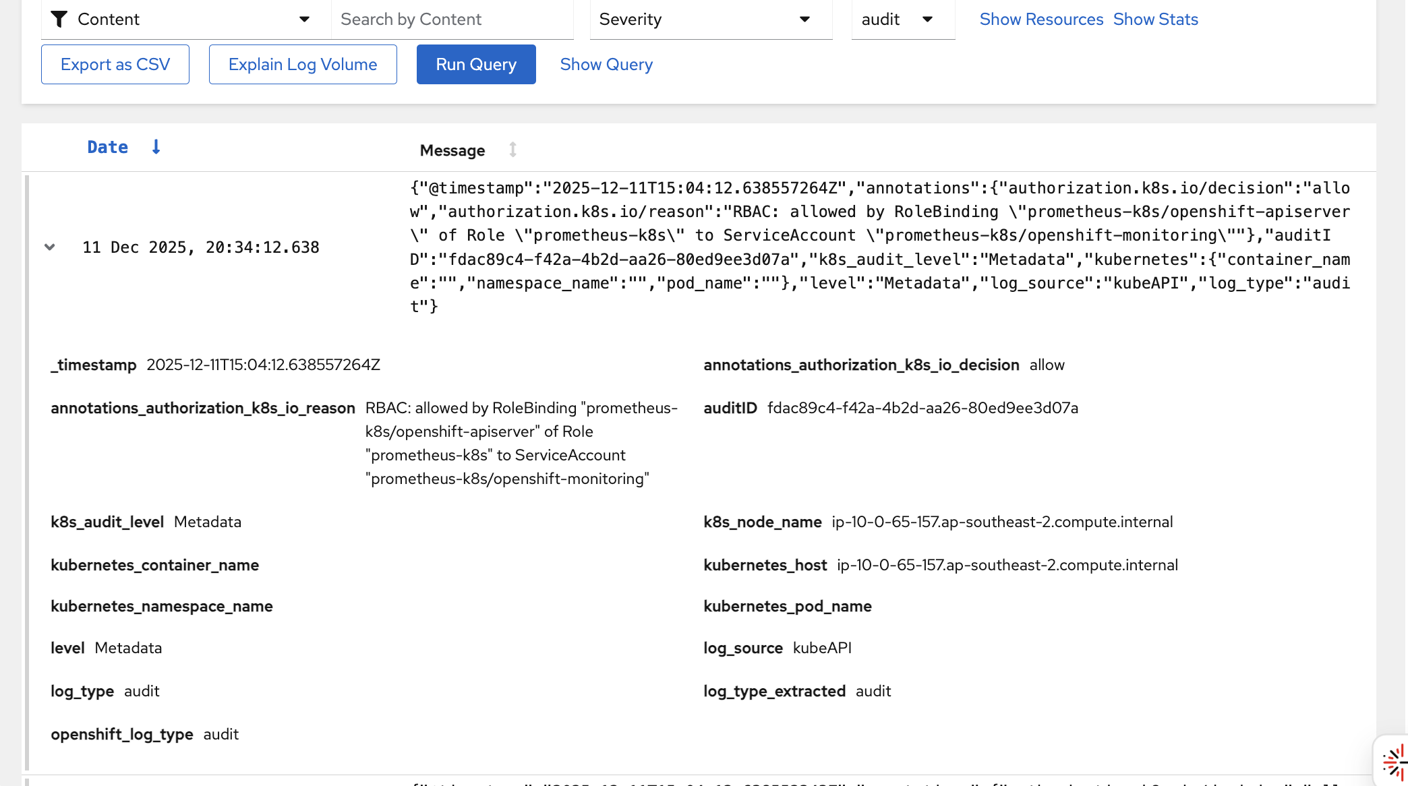Click the auditID value fdac89c4
Viewport: 1408px width, 786px height.
(x=922, y=408)
